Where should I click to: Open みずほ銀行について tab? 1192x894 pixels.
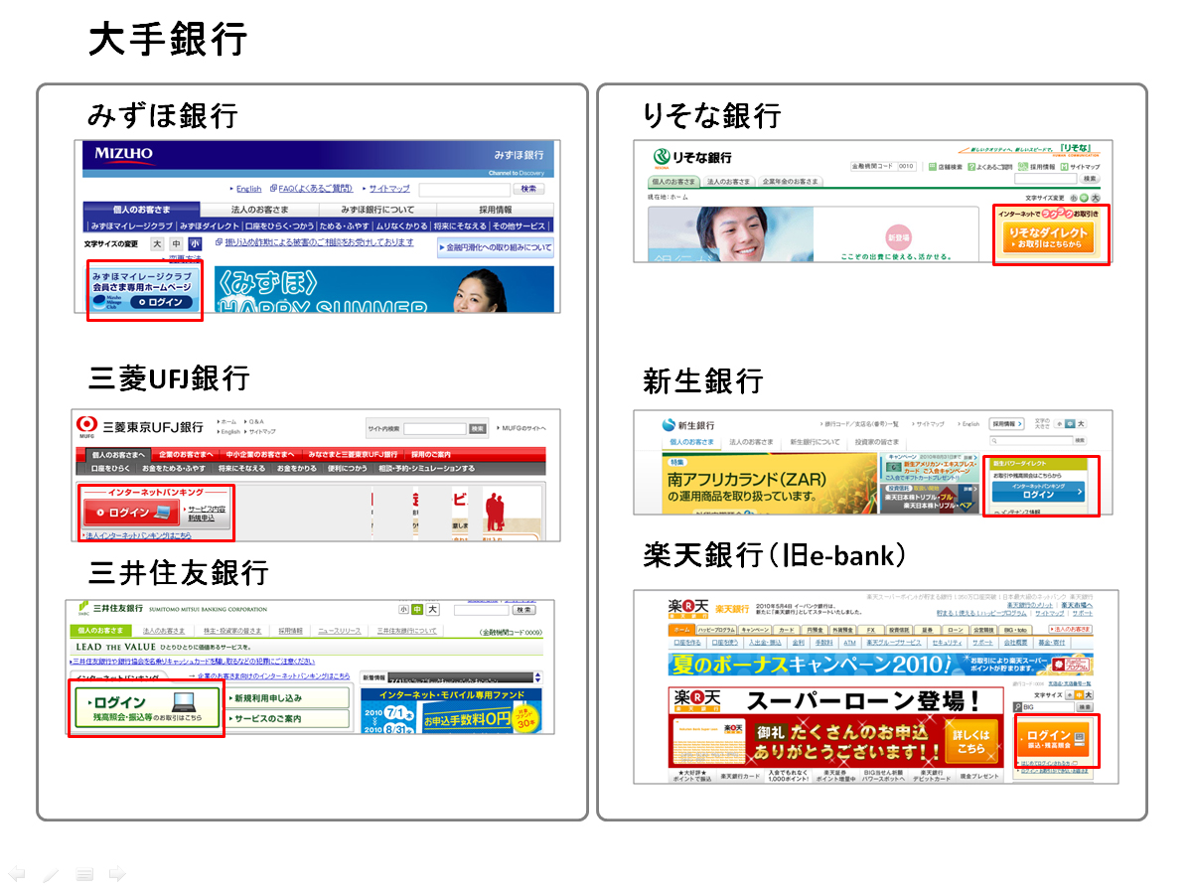coord(377,210)
